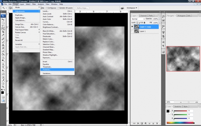
Task: Show the Layer 1 layer
Action: point(132,31)
